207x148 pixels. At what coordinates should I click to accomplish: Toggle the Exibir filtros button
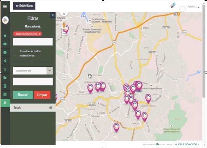tap(24, 6)
